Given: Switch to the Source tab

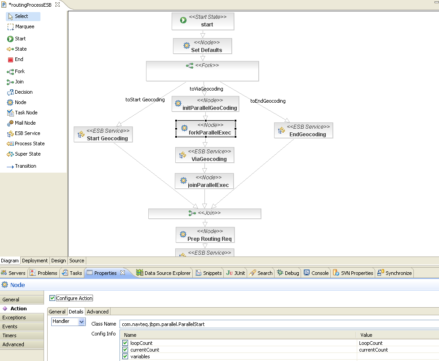Looking at the screenshot, I should click(76, 261).
